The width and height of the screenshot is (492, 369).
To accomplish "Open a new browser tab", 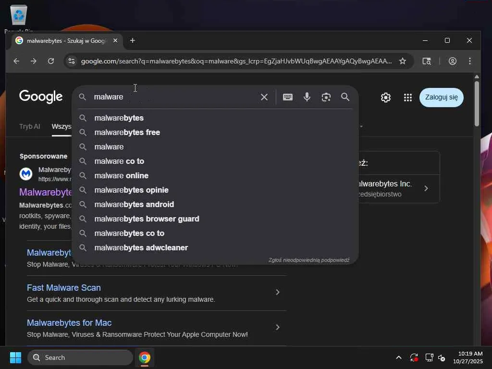I will pyautogui.click(x=133, y=40).
